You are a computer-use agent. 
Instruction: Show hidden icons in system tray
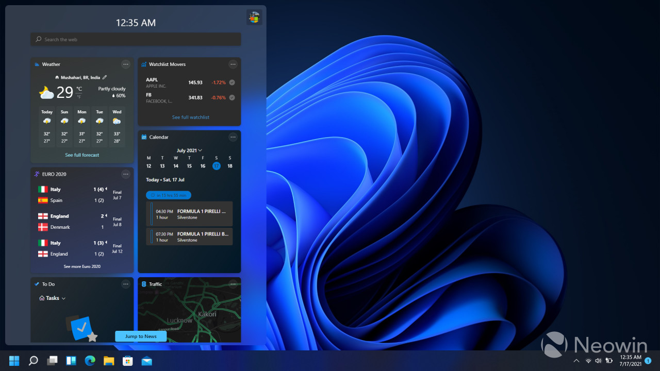point(576,361)
